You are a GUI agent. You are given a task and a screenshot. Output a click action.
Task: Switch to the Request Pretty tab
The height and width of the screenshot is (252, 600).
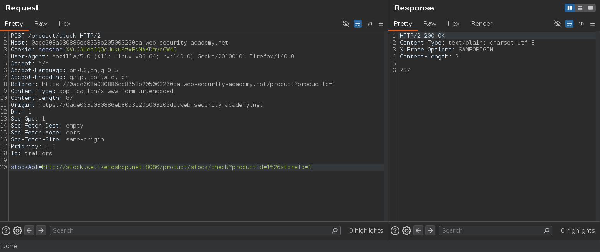coord(14,23)
